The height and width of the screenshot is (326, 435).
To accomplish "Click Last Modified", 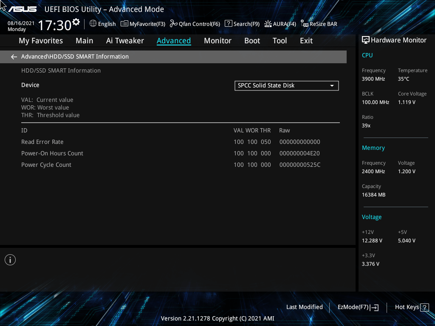I will click(304, 307).
